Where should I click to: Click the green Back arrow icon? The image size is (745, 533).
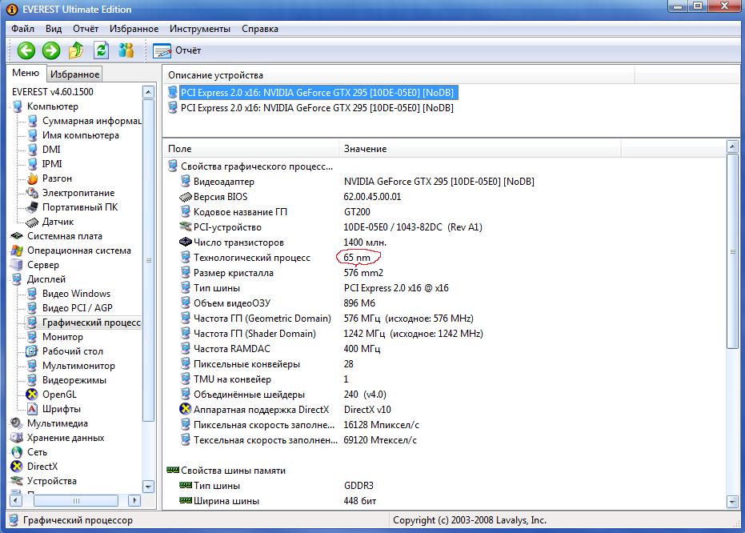pyautogui.click(x=26, y=50)
